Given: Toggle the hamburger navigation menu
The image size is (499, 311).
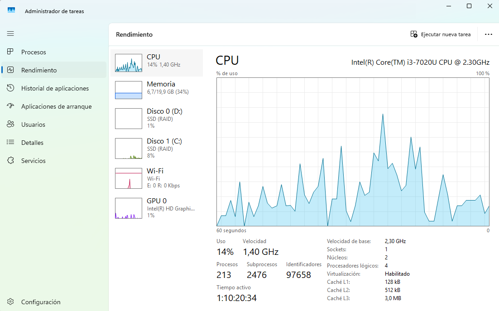Looking at the screenshot, I should (x=10, y=33).
